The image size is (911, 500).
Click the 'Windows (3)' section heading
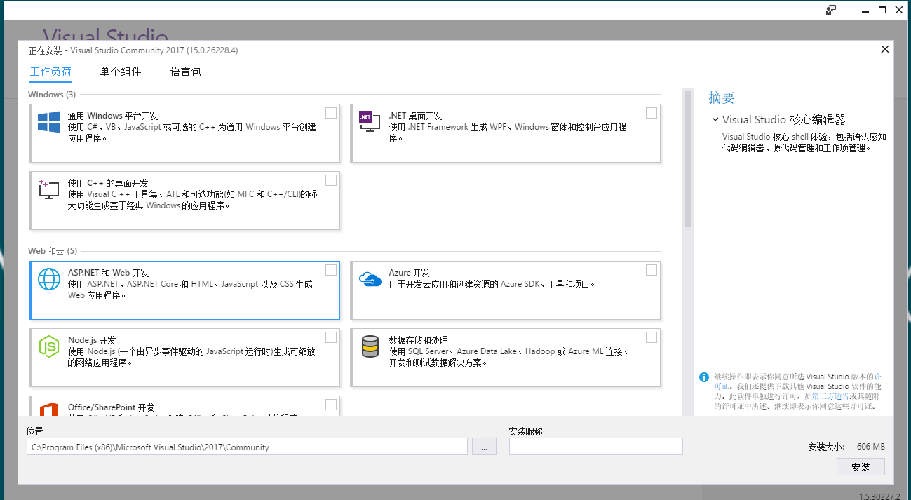click(52, 95)
